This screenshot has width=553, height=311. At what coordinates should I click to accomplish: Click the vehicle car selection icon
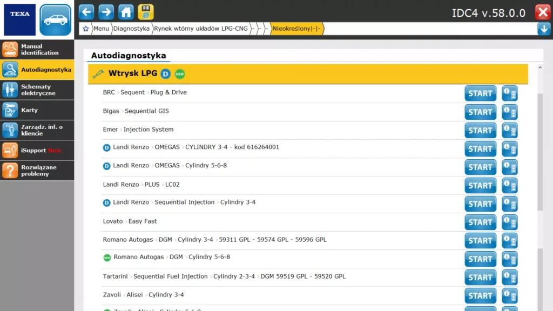point(55,20)
